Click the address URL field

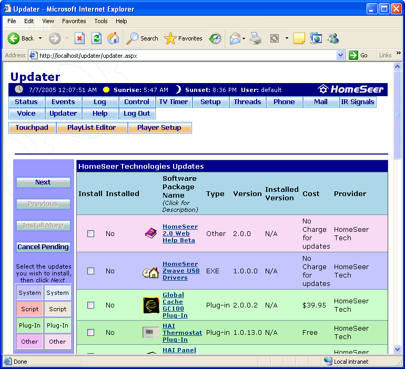click(187, 56)
